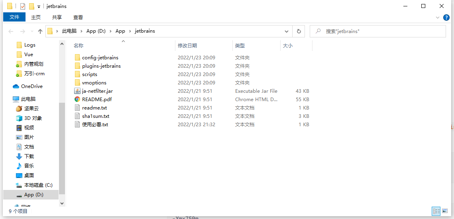
Task: Click App (D:) breadcrumb in address bar
Action: [x=96, y=31]
